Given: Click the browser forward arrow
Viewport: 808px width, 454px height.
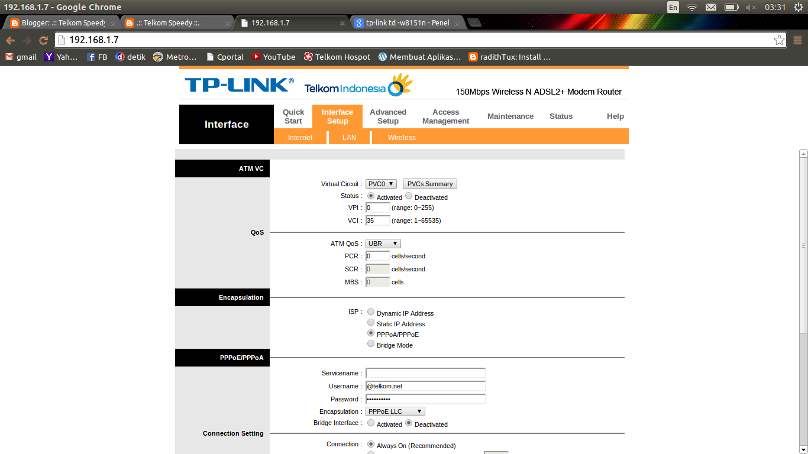Looking at the screenshot, I should (27, 40).
